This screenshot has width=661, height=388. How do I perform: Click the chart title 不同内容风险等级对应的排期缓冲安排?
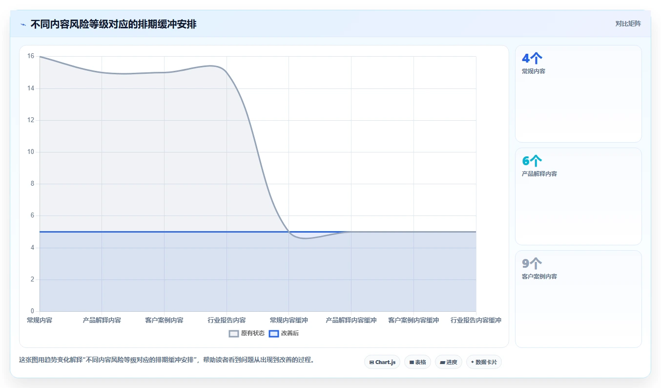pos(113,24)
